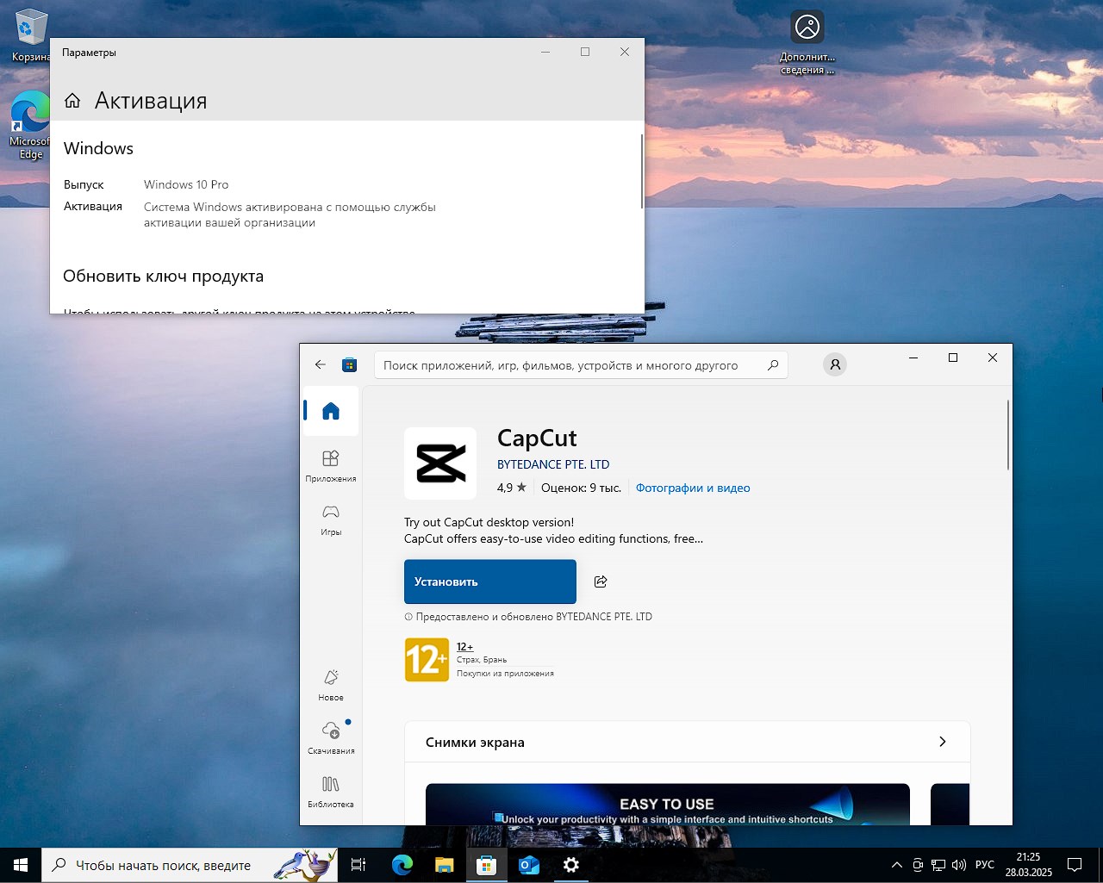Share the CapCut app page

(601, 581)
